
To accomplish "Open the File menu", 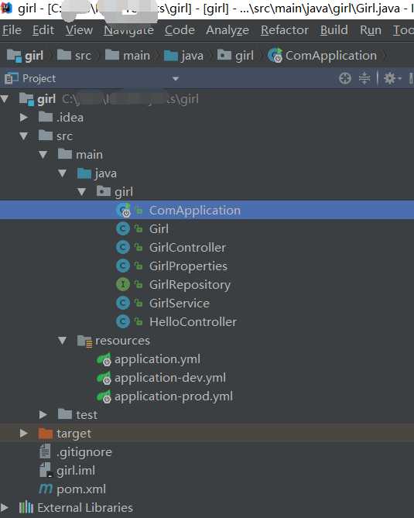I will [x=12, y=30].
